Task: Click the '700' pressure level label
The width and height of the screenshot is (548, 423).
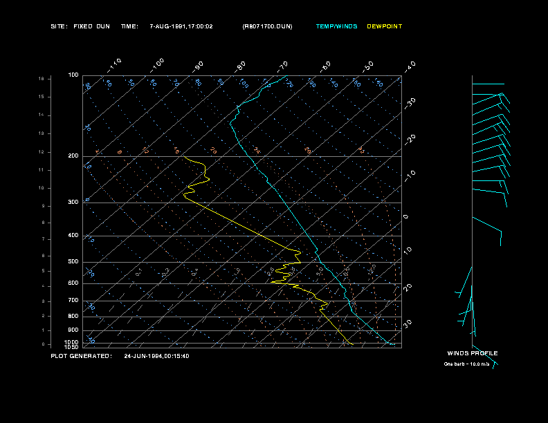Action: (73, 301)
